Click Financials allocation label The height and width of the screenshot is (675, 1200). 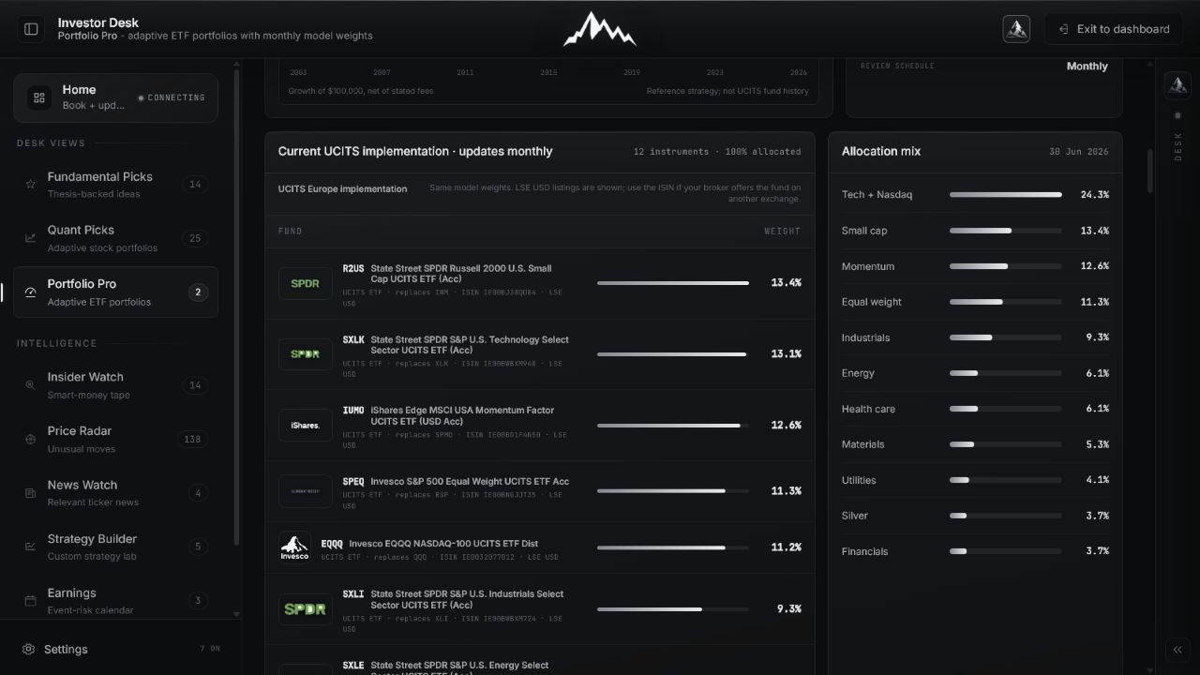[x=864, y=551]
